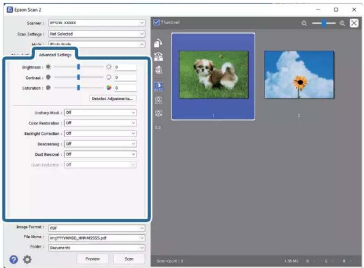Viewport: 364px width, 268px height.
Task: Close the preview pane with X box
Action: 354,23
